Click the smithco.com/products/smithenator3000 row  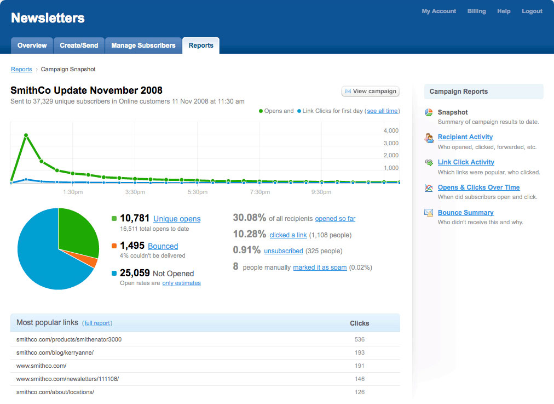point(205,340)
